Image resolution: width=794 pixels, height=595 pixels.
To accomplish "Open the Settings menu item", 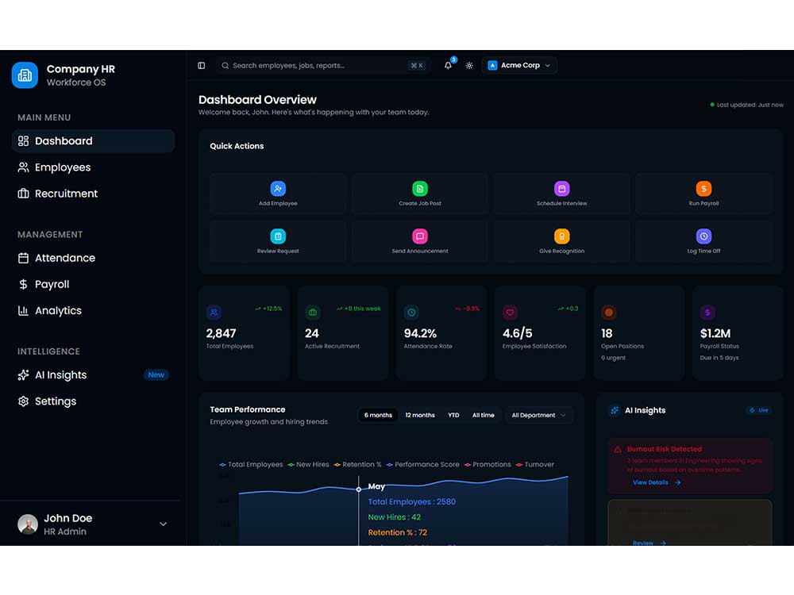I will tap(93, 401).
